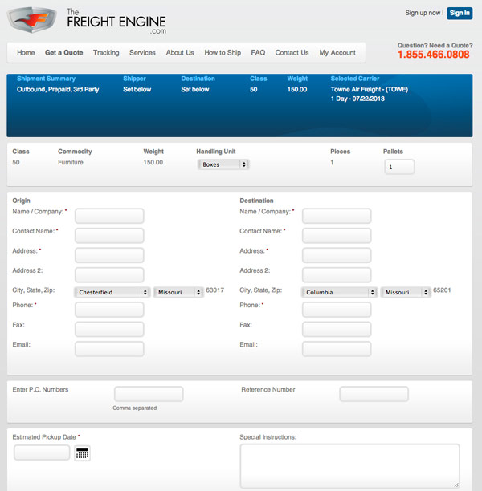Screen dimensions: 482x491
Task: Click the Estimated Pickup Date field
Action: point(42,452)
